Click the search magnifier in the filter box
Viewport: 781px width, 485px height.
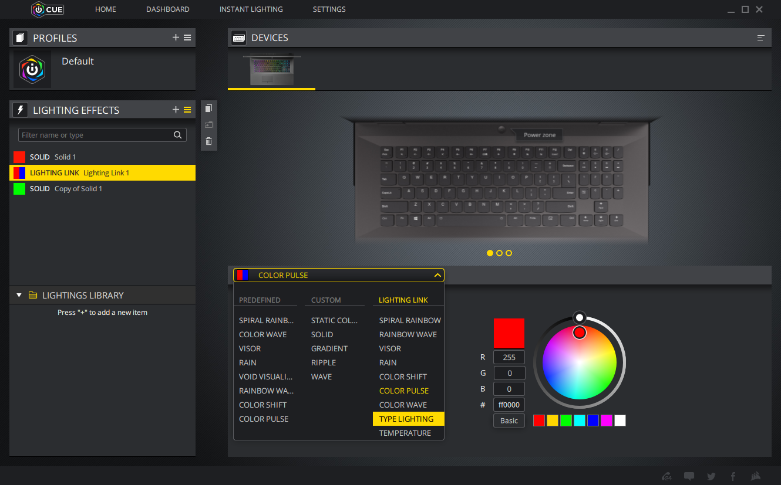(178, 135)
